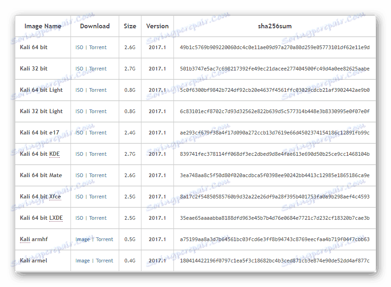391x287 pixels.
Task: Click the sha256sum starting with 49b1c5769b
Action: coord(275,47)
